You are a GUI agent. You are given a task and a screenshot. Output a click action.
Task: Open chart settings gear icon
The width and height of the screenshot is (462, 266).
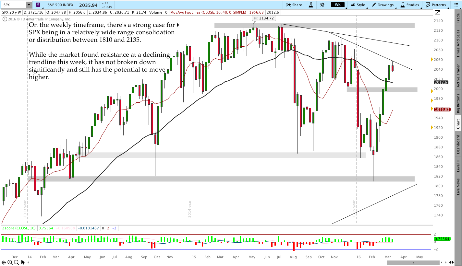(322, 5)
